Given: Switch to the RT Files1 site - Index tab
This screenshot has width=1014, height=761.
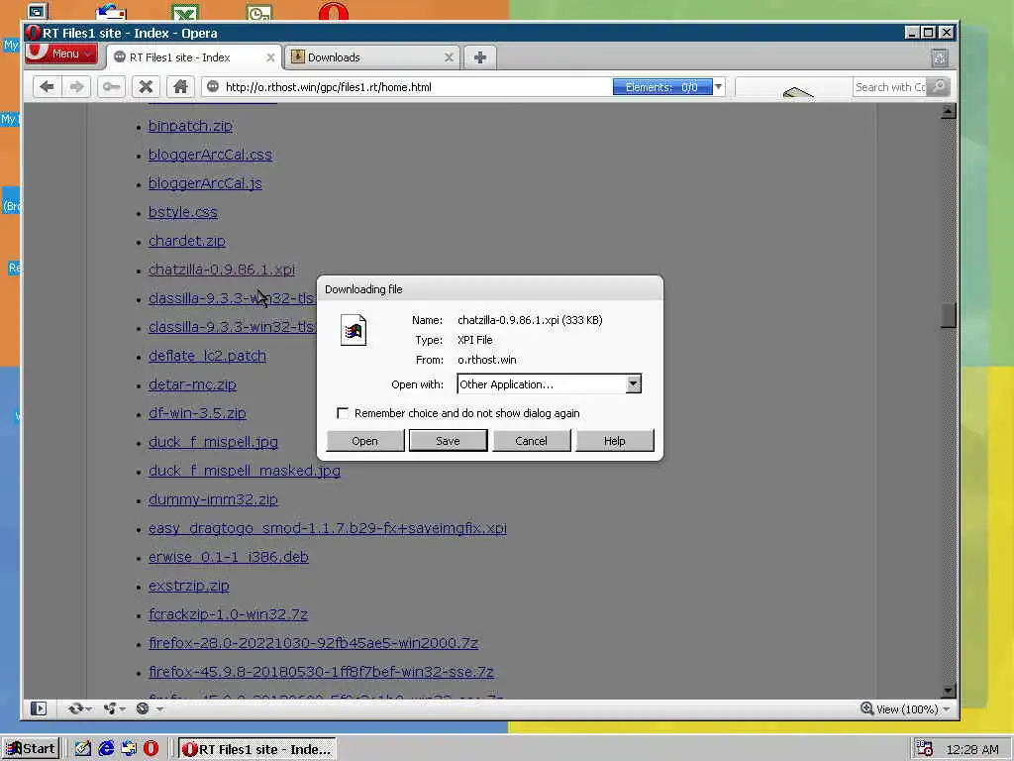Looking at the screenshot, I should click(x=193, y=57).
